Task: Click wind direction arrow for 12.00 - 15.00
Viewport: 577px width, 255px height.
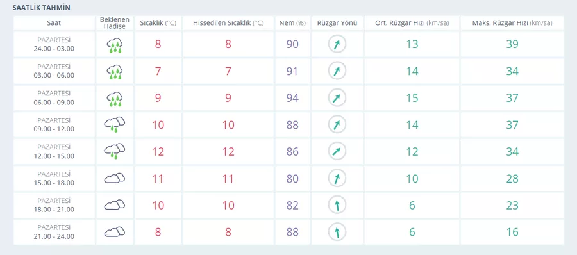Action: tap(337, 152)
